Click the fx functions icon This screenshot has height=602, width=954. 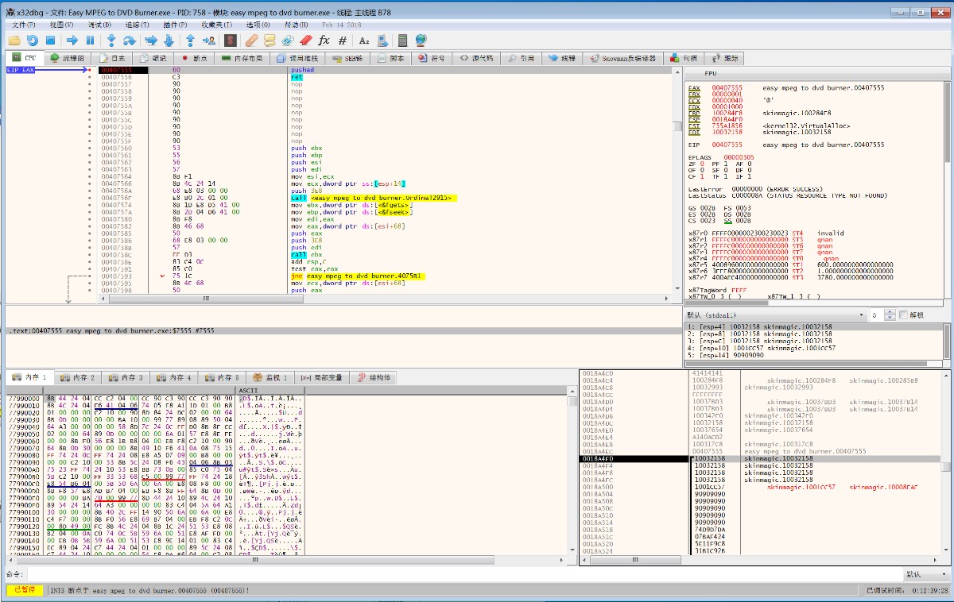[x=324, y=40]
